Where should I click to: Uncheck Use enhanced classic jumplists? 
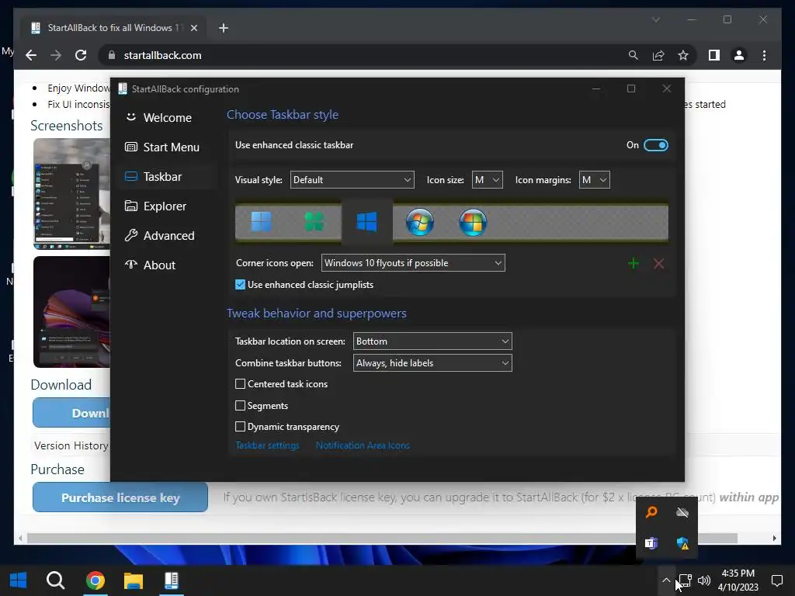tap(241, 285)
